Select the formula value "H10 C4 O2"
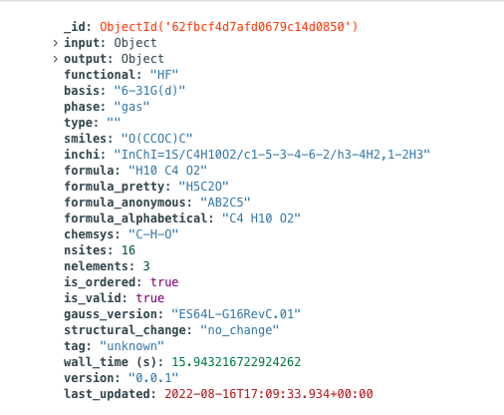Image resolution: width=504 pixels, height=415 pixels. [167, 171]
